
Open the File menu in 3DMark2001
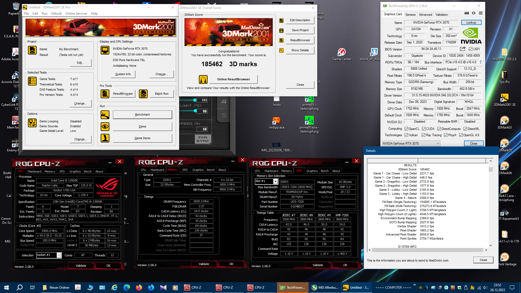(26, 14)
